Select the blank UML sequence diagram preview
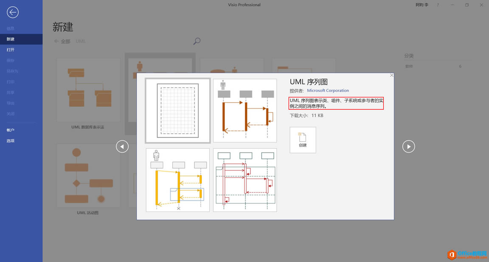This screenshot has height=262, width=489. (177, 110)
